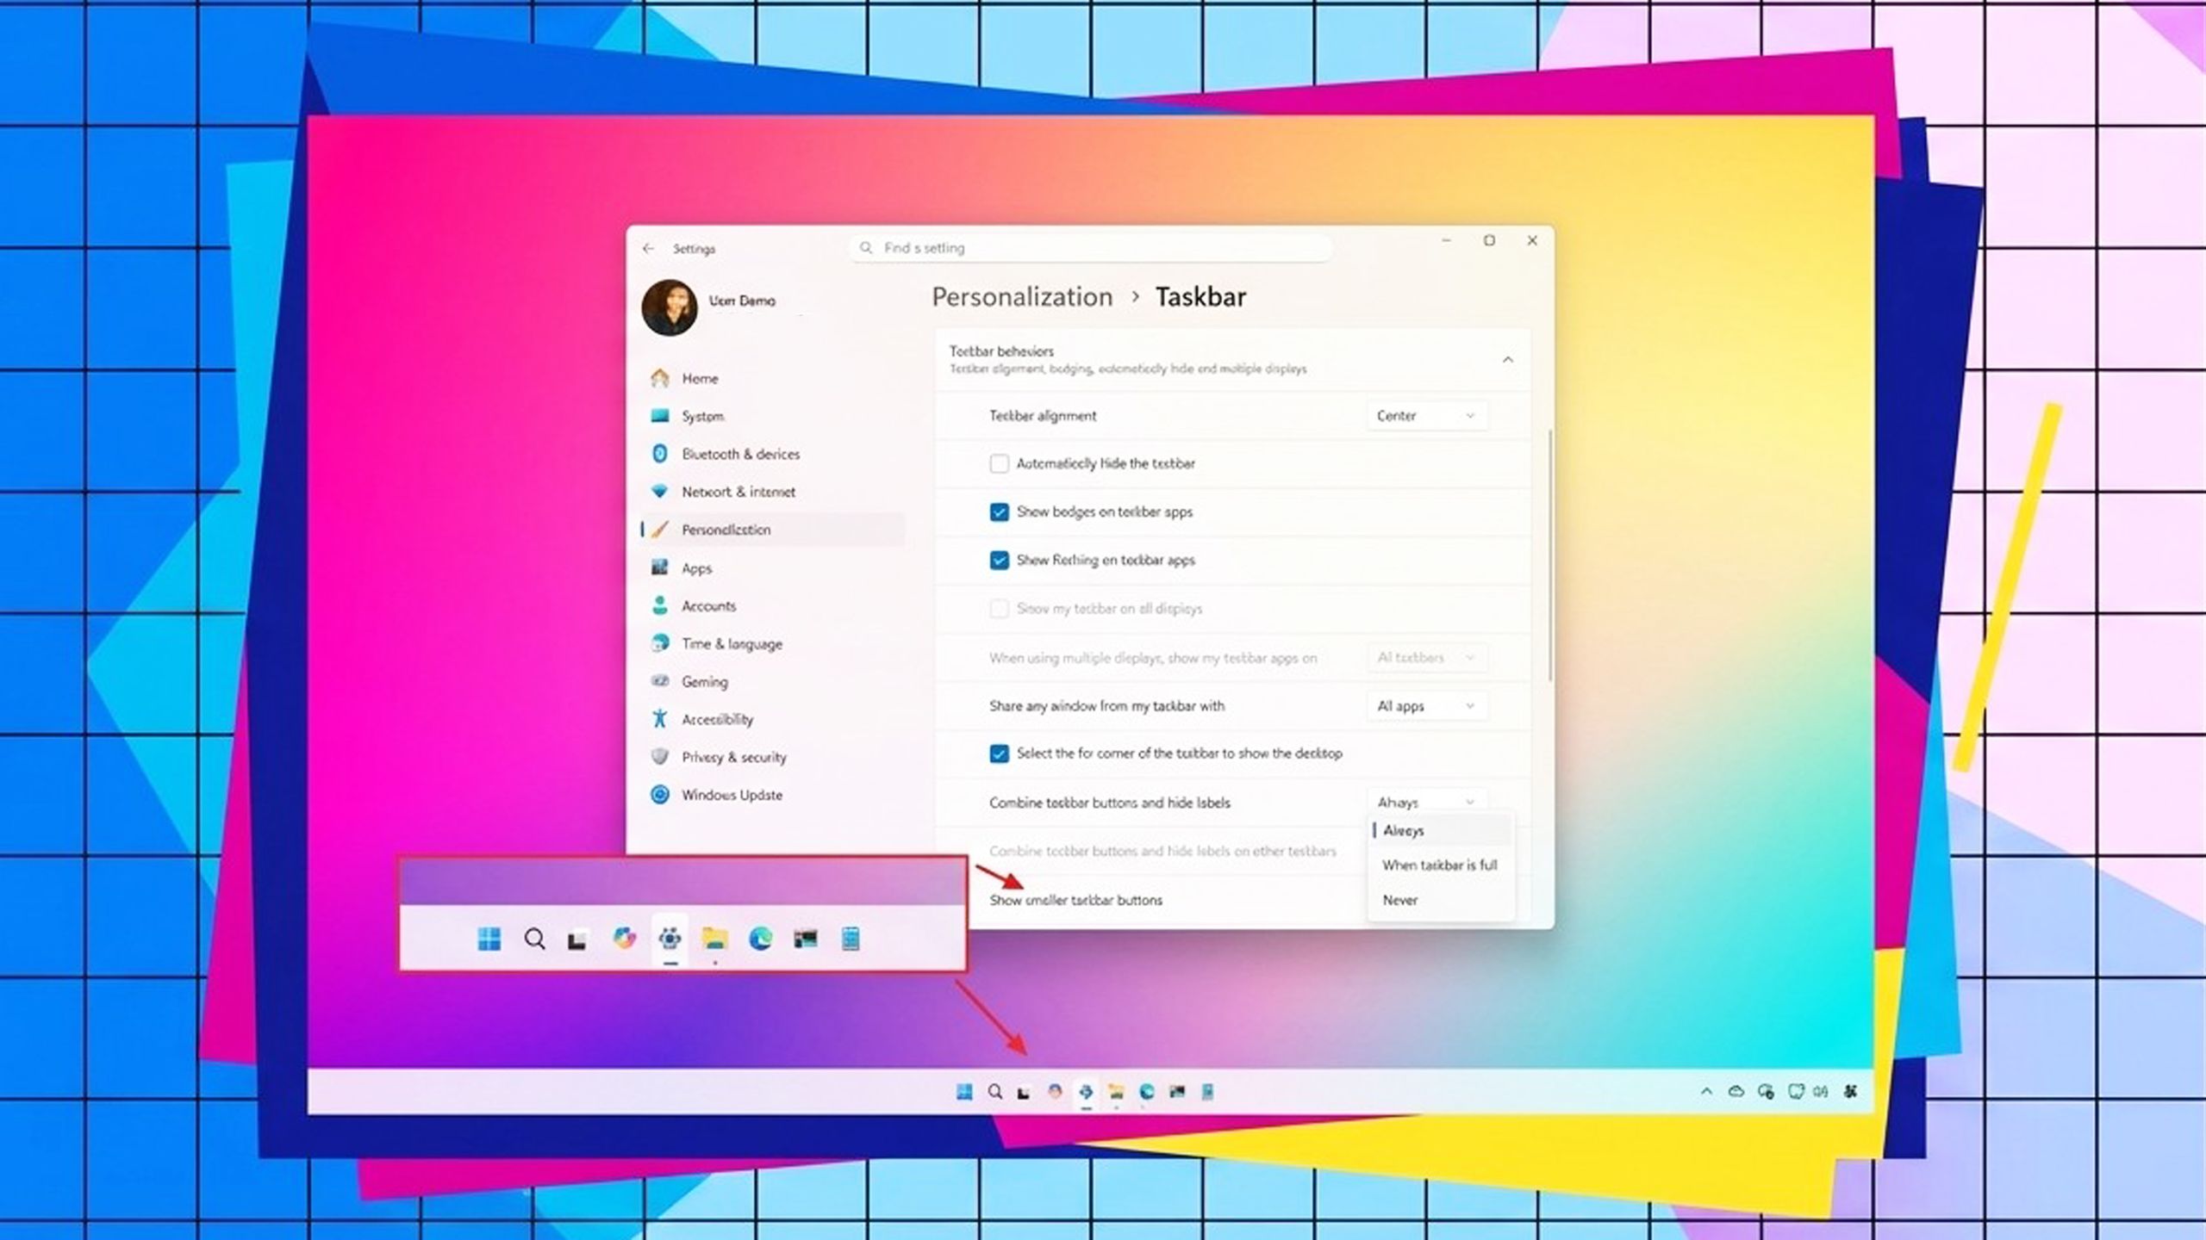Click inside the Find a setting search box
This screenshot has width=2206, height=1240.
pos(1090,248)
